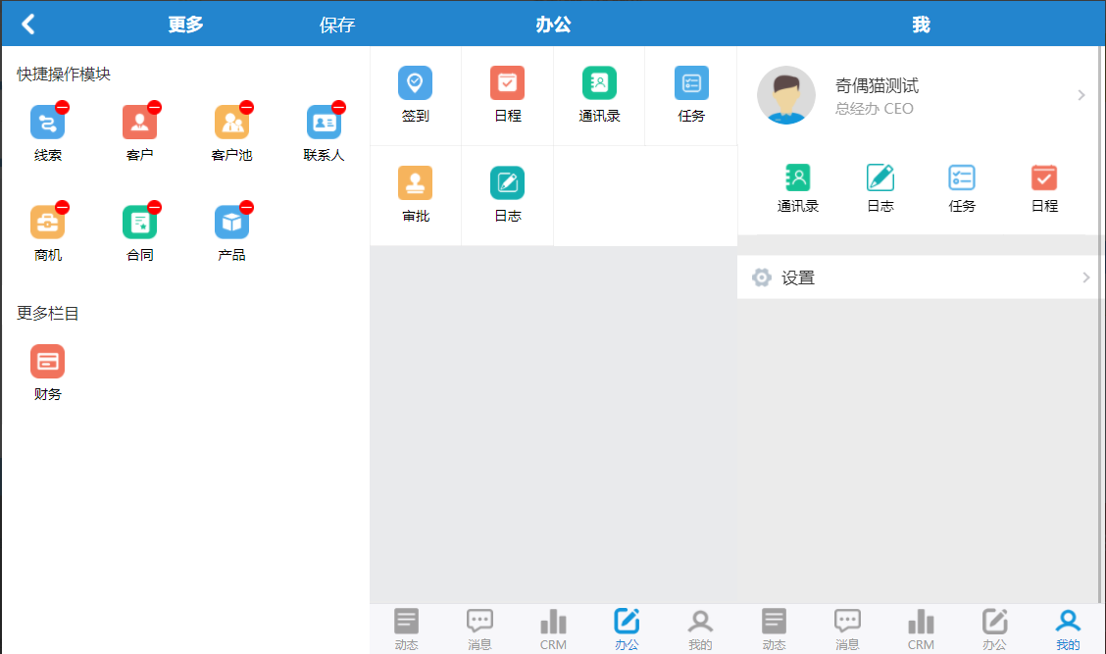
Task: Click the 日程 calendar icon below the profile
Action: [x=1044, y=178]
